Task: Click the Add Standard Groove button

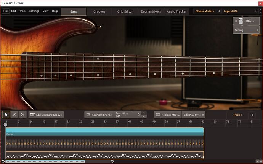Action: (46, 115)
